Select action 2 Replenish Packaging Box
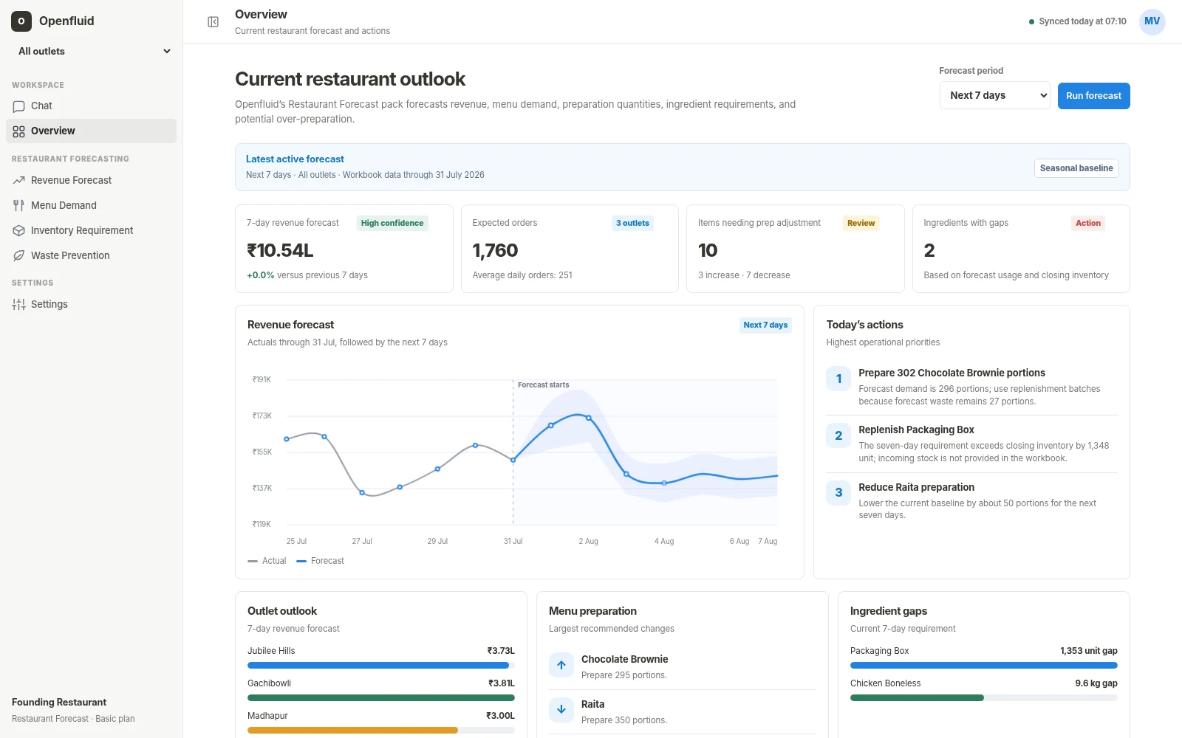Screen dimensions: 1182x738 [971, 444]
